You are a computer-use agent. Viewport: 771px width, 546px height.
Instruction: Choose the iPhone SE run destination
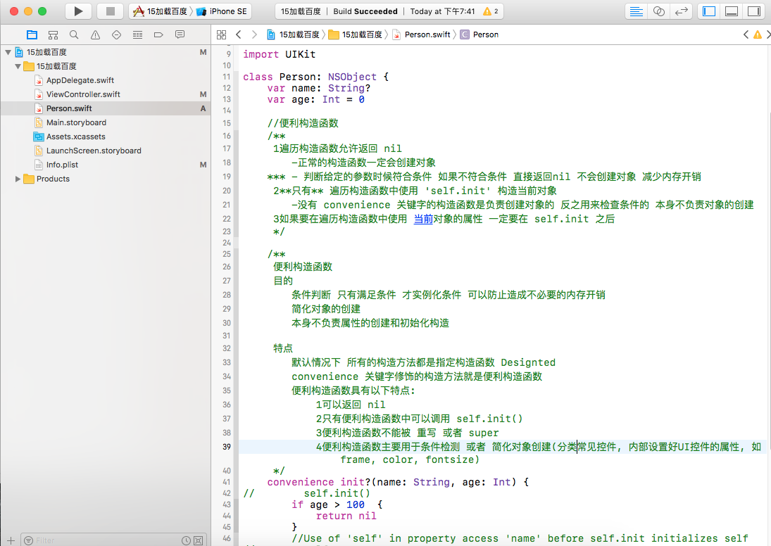point(222,11)
